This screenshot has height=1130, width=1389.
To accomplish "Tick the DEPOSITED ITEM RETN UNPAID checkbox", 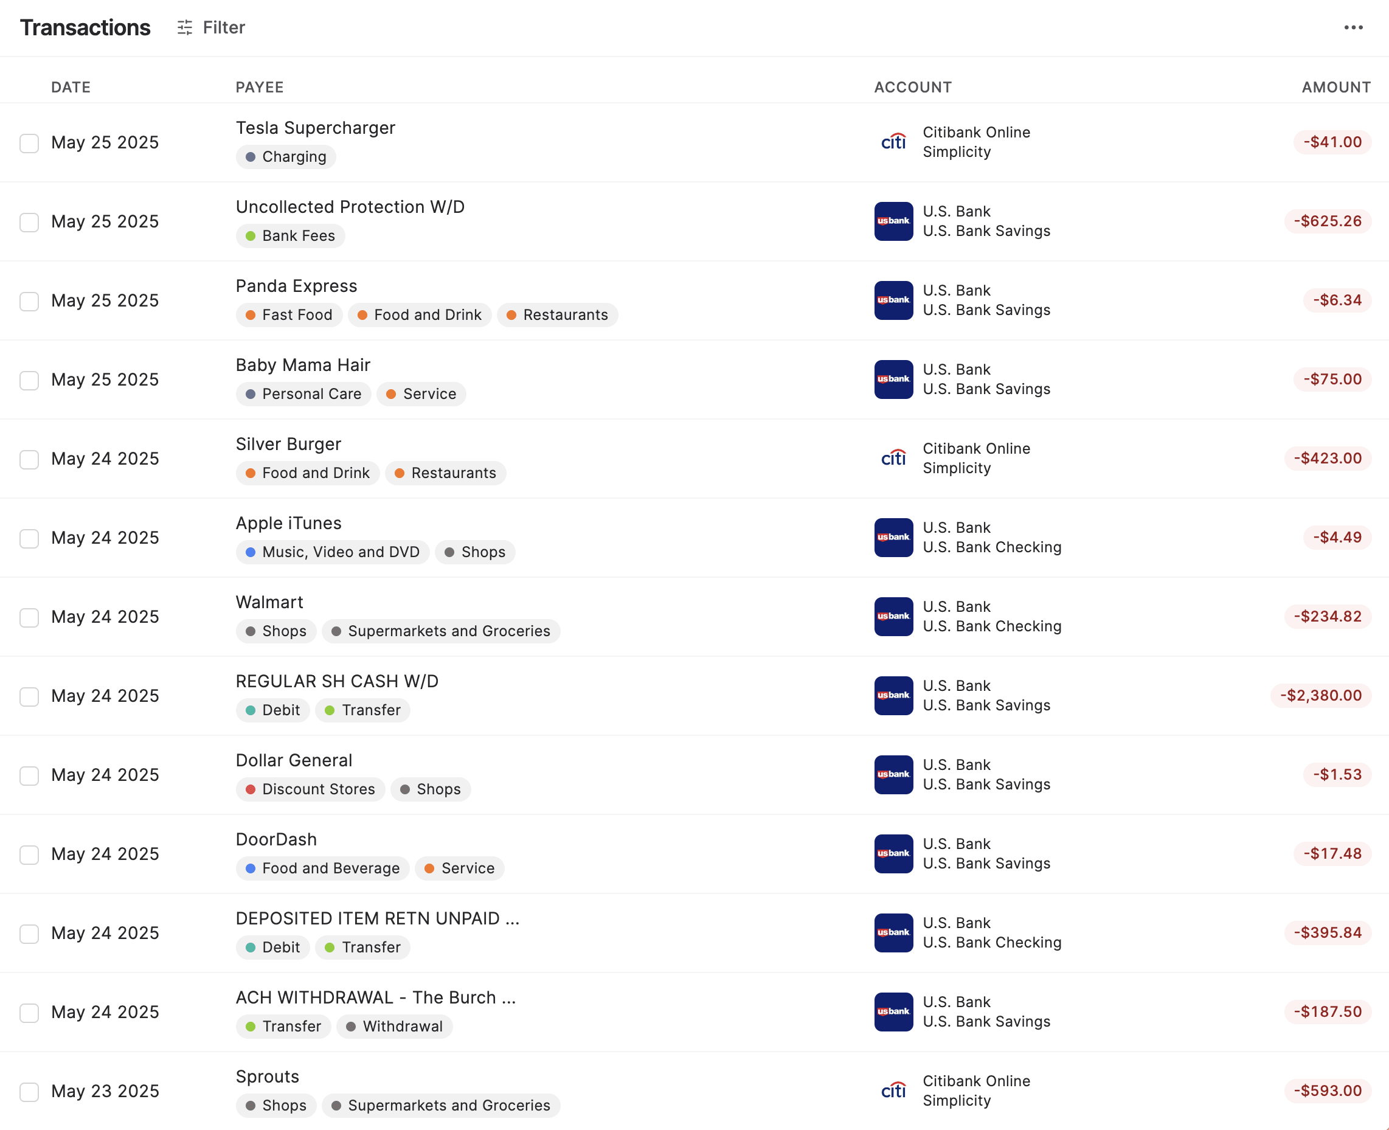I will [29, 934].
